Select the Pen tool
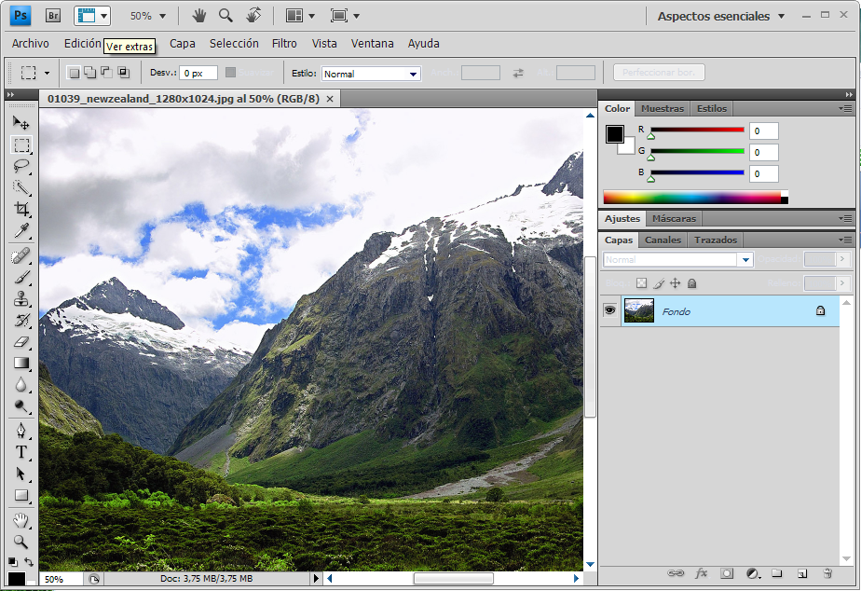Image resolution: width=861 pixels, height=591 pixels. pos(20,431)
